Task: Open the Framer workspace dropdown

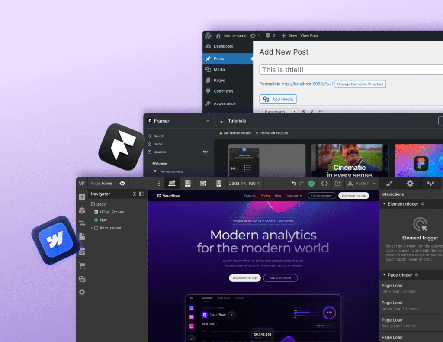Action: click(x=208, y=121)
